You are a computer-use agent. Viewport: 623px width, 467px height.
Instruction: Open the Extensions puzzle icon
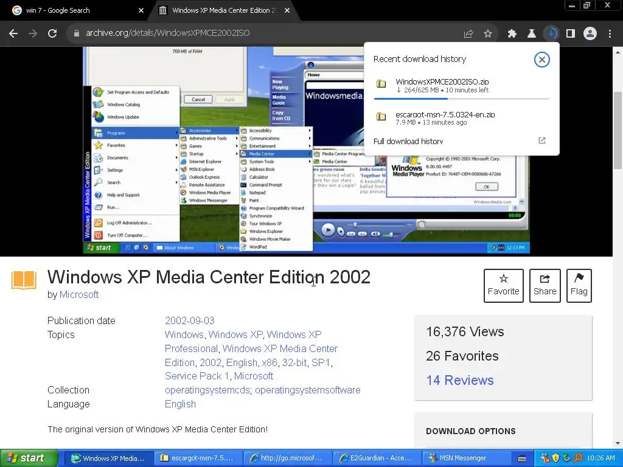pyautogui.click(x=512, y=34)
